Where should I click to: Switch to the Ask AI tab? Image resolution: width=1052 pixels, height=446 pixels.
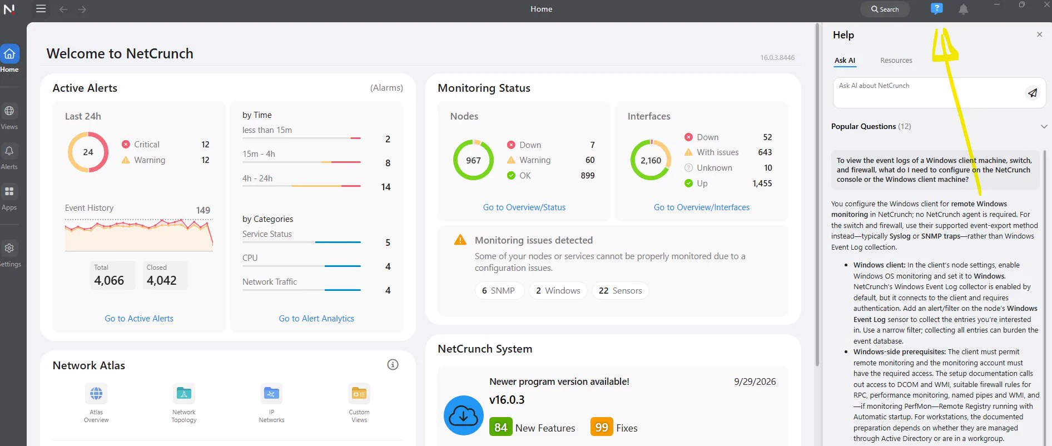point(845,61)
